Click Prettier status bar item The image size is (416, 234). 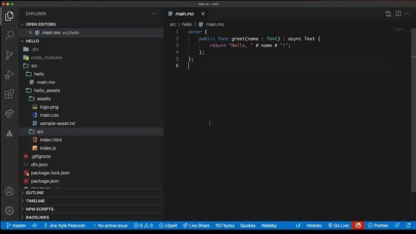coord(378,226)
